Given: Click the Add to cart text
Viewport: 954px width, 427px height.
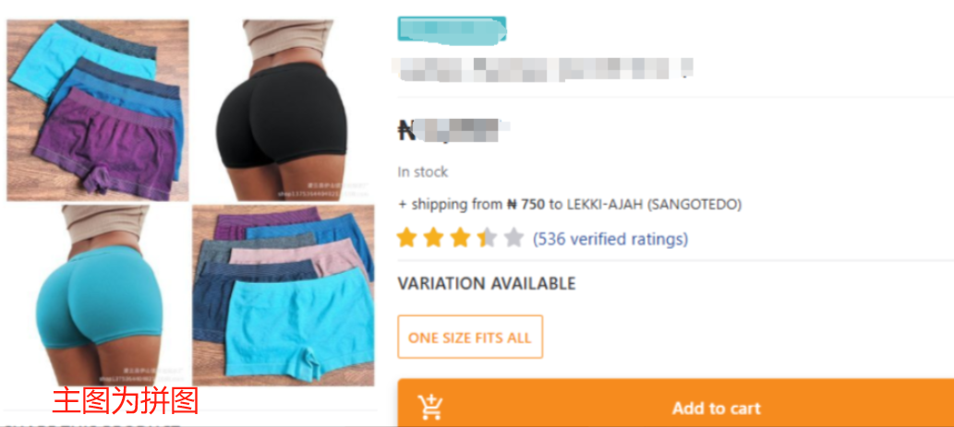Looking at the screenshot, I should [716, 409].
